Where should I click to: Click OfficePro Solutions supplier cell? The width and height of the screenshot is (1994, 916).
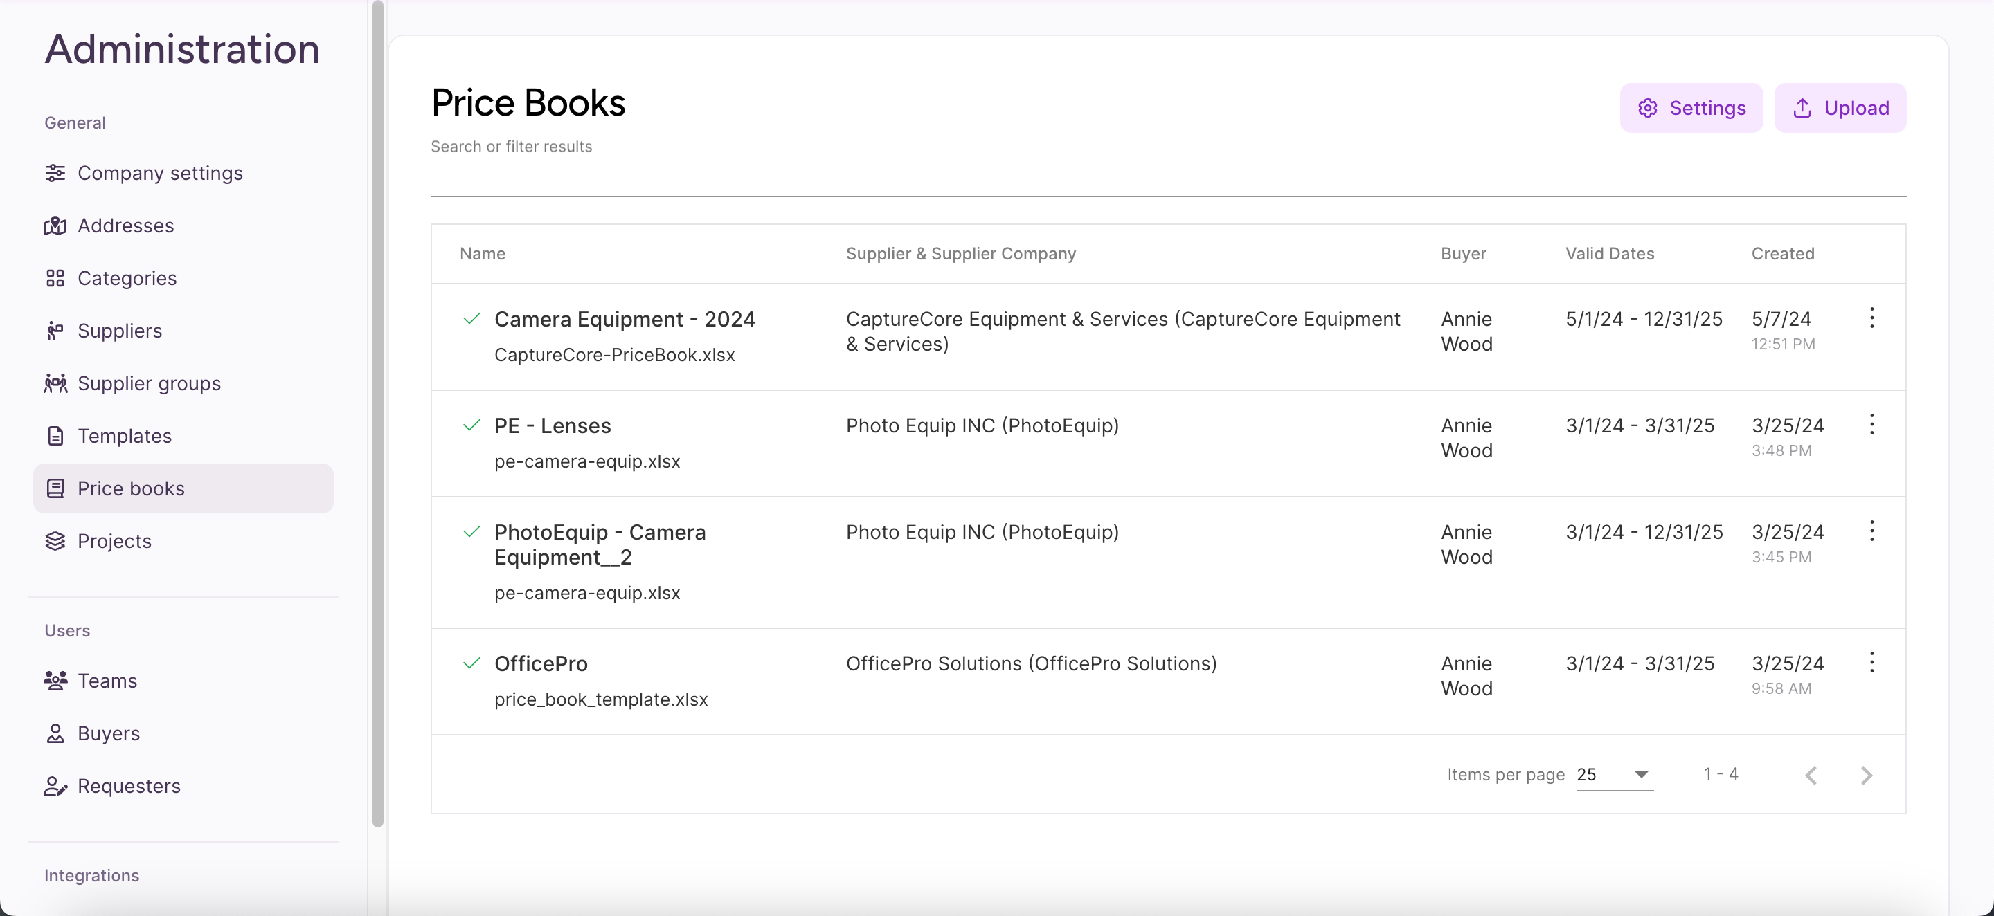tap(1031, 663)
